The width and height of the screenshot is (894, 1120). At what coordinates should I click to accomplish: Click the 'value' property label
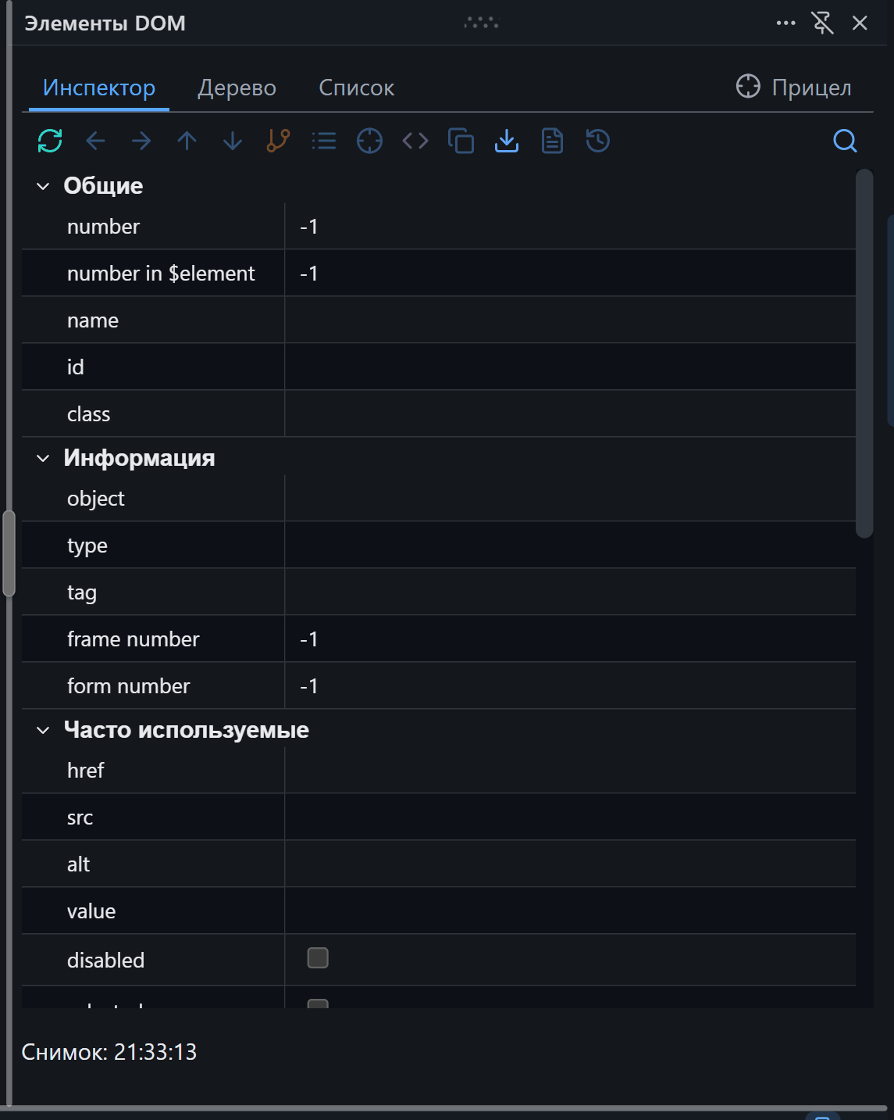91,911
